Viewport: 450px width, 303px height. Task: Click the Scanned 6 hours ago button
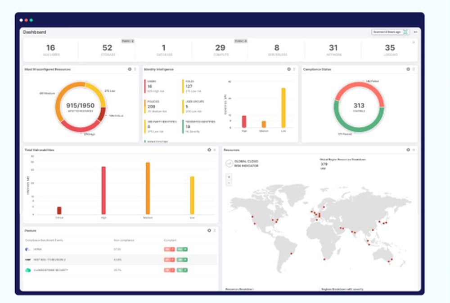(x=388, y=32)
